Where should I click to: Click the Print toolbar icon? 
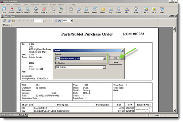[79, 10]
